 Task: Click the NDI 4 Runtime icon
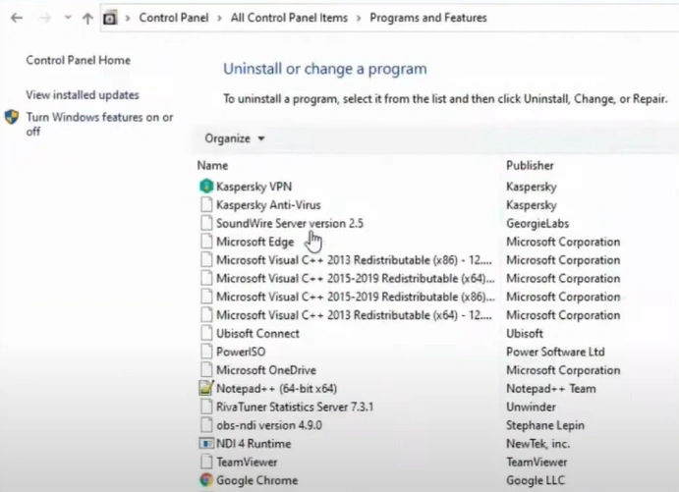(206, 444)
